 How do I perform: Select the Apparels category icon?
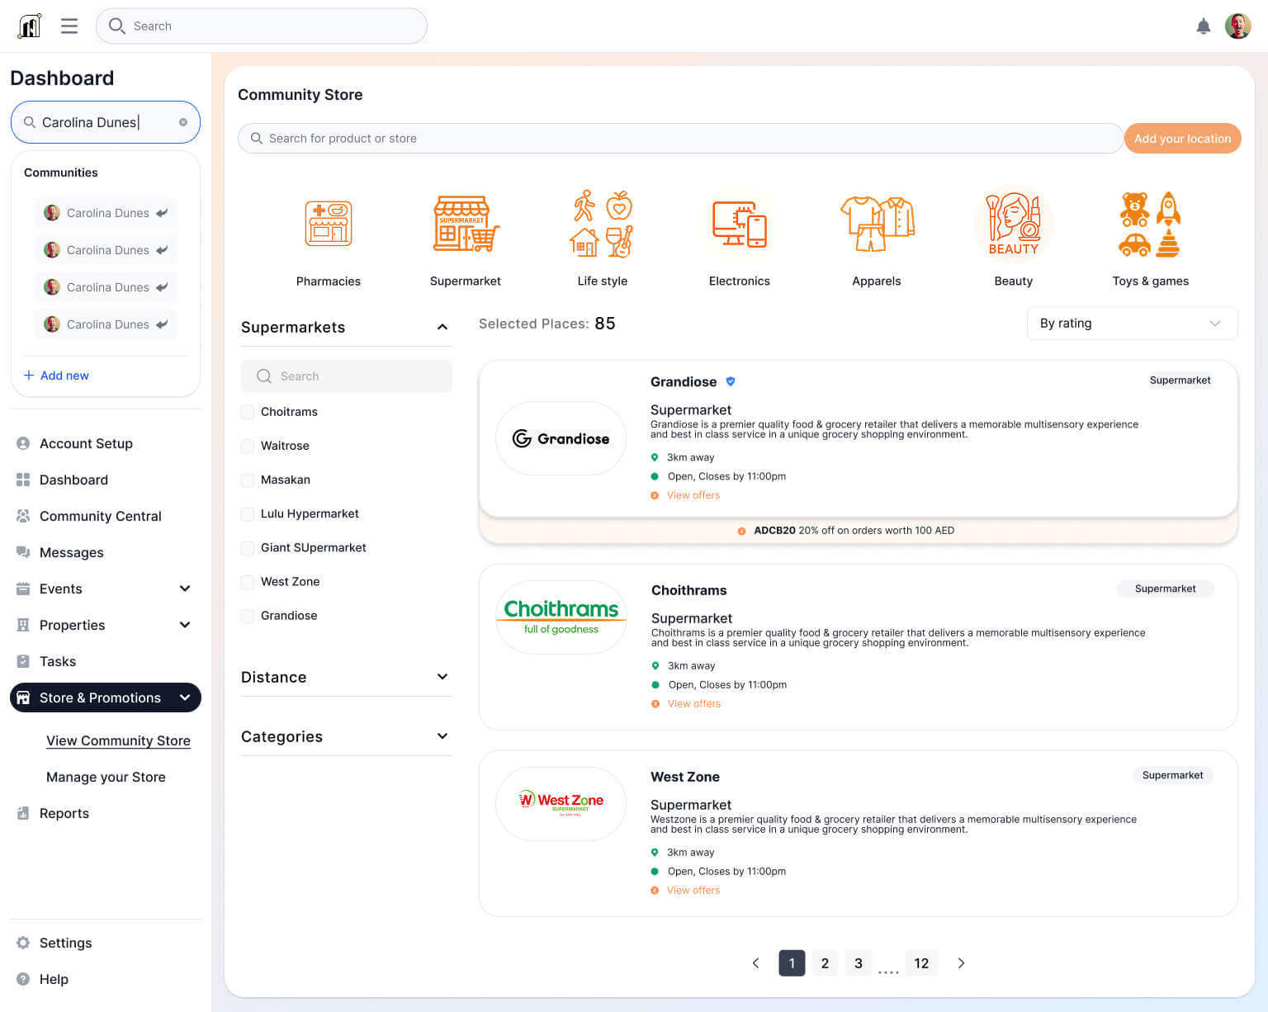[877, 224]
